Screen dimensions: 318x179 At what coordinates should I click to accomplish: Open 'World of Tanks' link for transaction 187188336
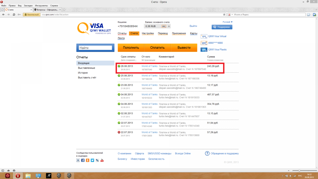[149, 76]
